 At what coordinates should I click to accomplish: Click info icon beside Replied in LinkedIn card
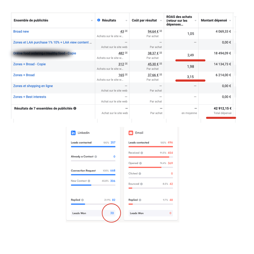(x=82, y=200)
